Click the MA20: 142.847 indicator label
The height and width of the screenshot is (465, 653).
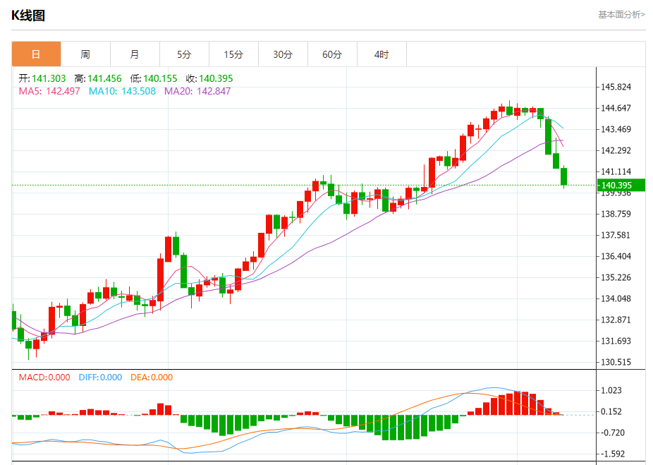coord(197,91)
